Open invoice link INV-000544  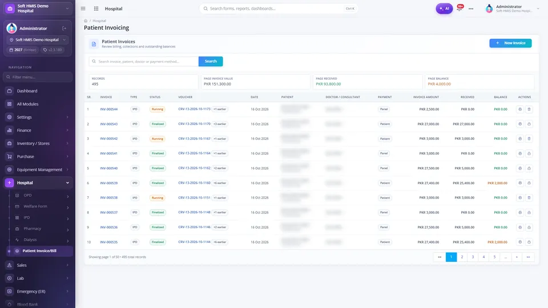point(108,110)
